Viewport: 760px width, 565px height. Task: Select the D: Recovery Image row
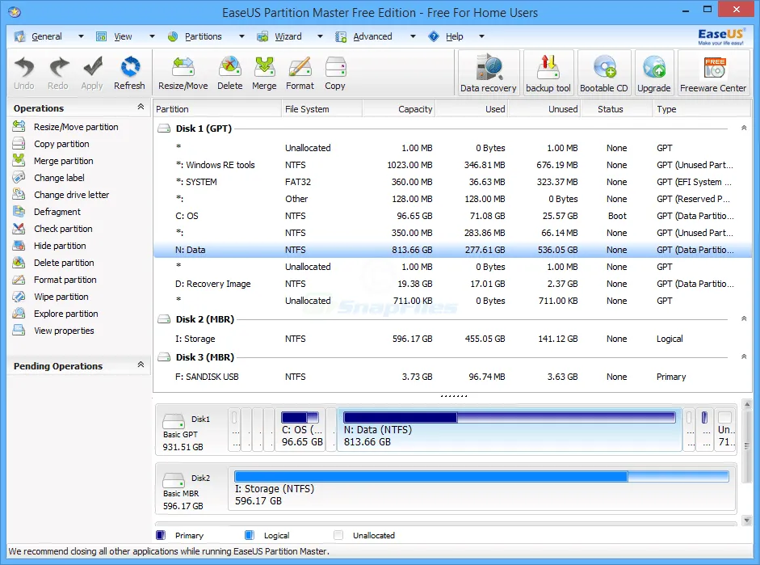pyautogui.click(x=452, y=284)
